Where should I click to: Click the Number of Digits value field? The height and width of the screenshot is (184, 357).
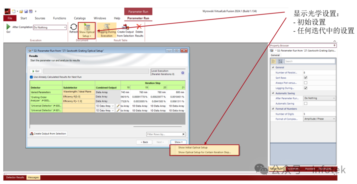[x=319, y=114]
